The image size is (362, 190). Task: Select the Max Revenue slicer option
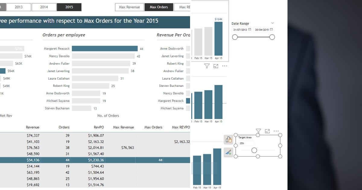point(129,7)
